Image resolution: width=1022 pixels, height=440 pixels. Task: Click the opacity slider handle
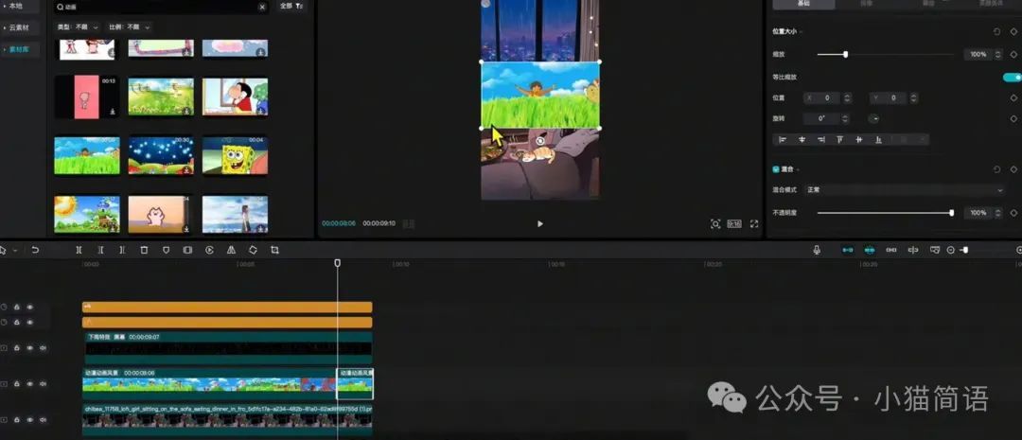coord(952,213)
